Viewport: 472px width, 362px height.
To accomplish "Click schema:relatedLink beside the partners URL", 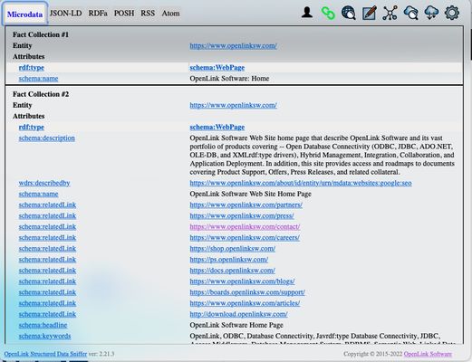I will [47, 205].
